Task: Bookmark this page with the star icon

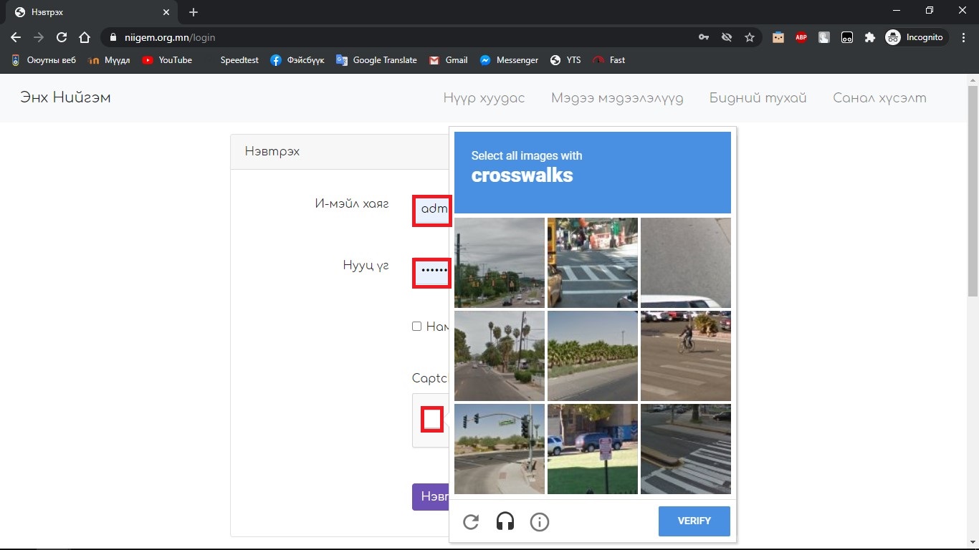Action: [x=750, y=37]
